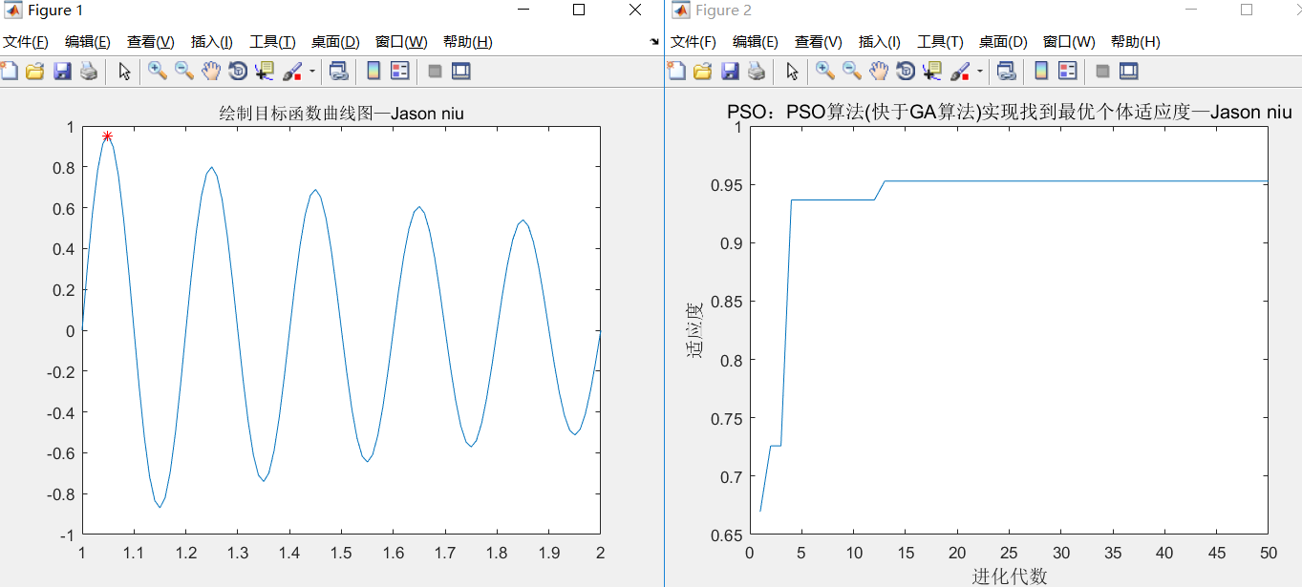Select the Pan hand tool in Figure 2
Image resolution: width=1302 pixels, height=587 pixels.
[879, 71]
